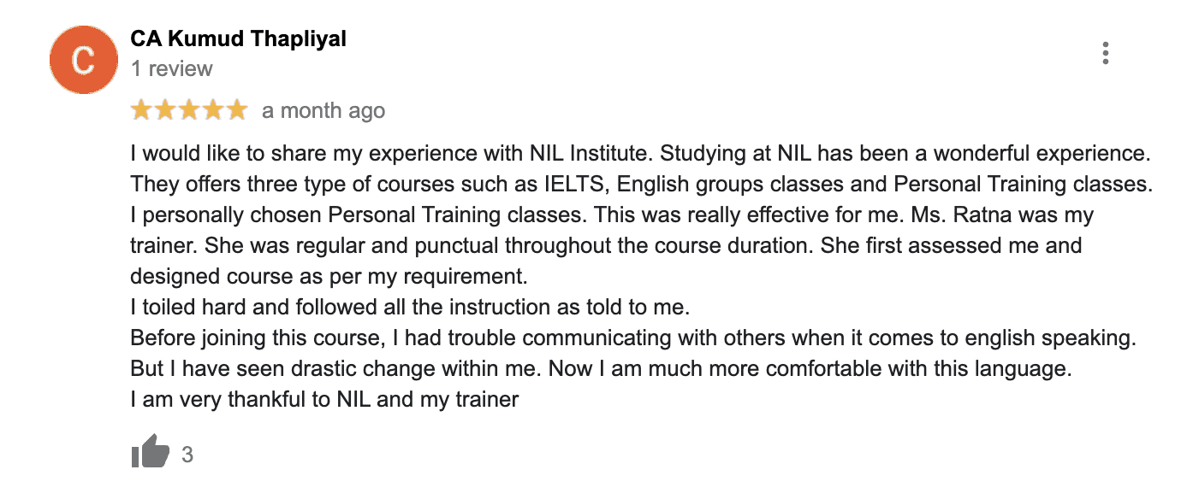The image size is (1193, 499).
Task: Click the closing line "I am very thankful to NIL"
Action: tap(324, 399)
